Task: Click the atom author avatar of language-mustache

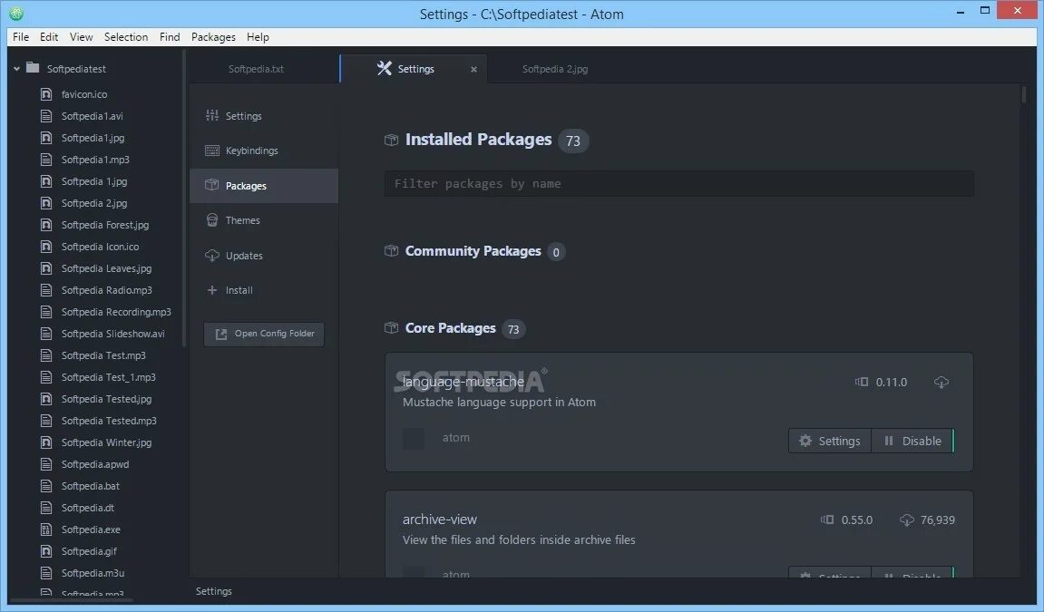Action: 414,439
